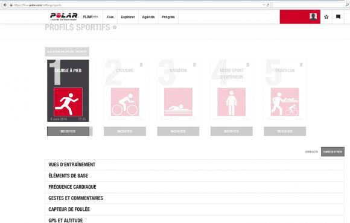Open the Agenda menu item
350x223 pixels.
coord(148,17)
